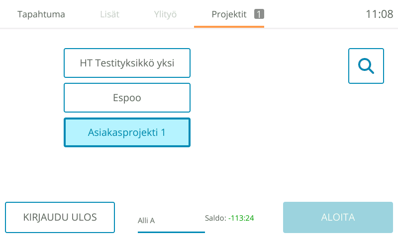This screenshot has width=398, height=238.
Task: Click the count badge next to Projektit
Action: coord(259,14)
